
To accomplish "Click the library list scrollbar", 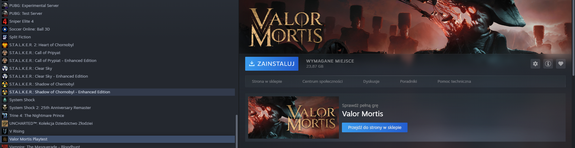I will 237,131.
